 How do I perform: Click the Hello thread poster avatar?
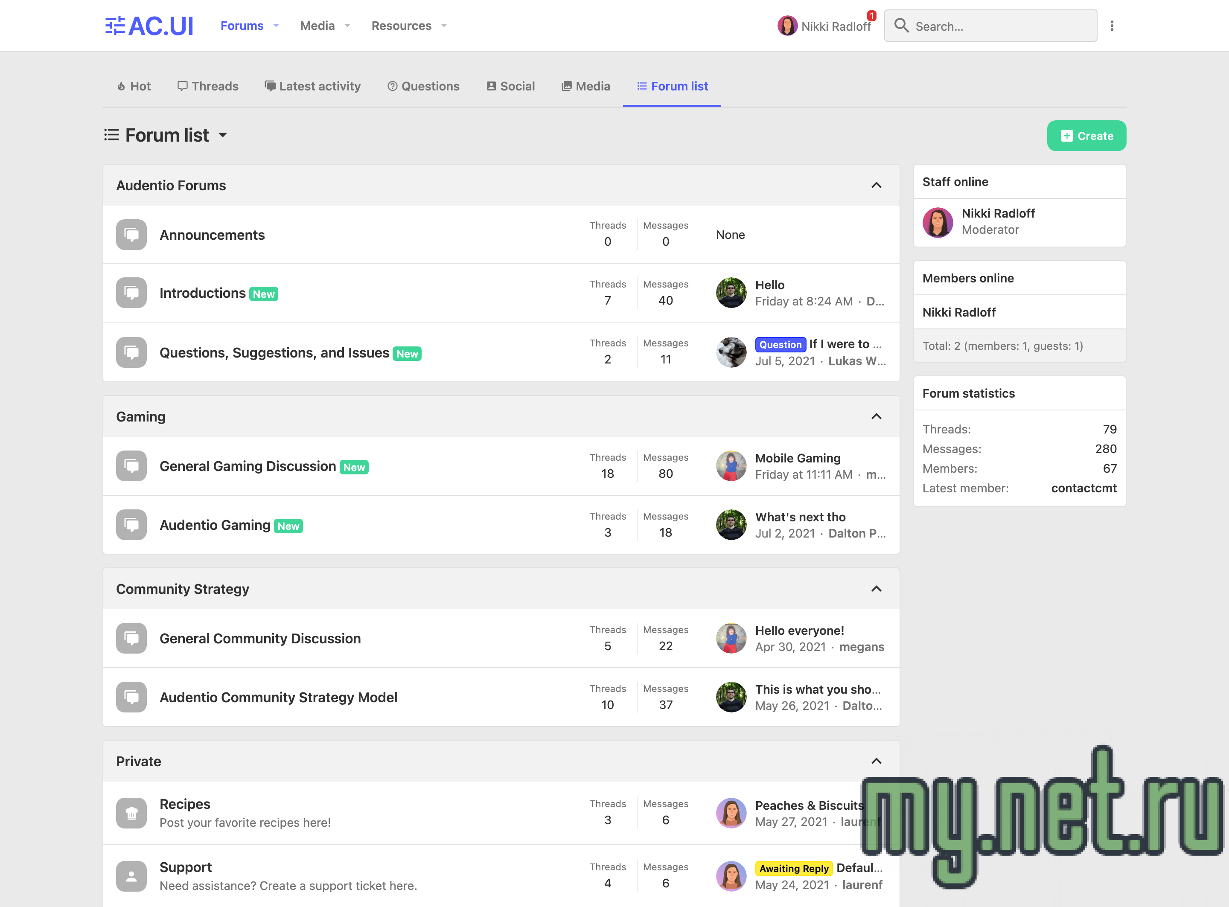coord(731,293)
